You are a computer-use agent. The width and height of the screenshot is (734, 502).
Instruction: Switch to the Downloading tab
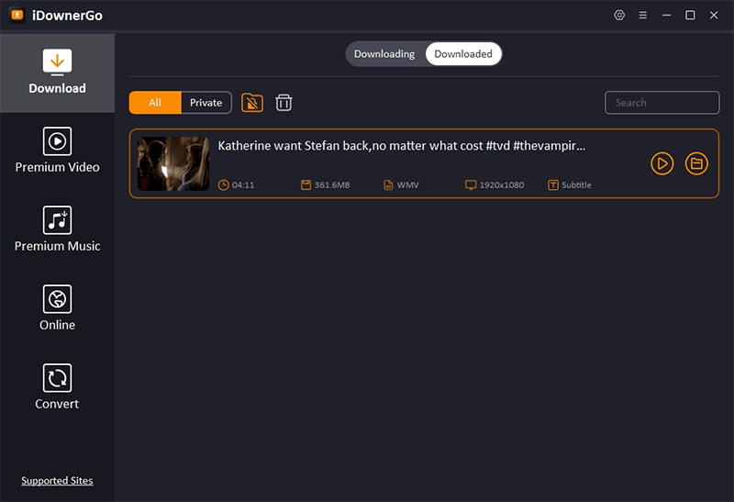point(384,54)
